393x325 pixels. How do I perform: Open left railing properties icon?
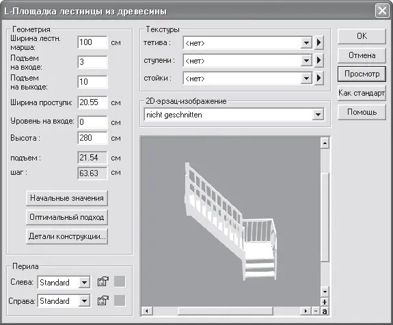[x=103, y=282]
